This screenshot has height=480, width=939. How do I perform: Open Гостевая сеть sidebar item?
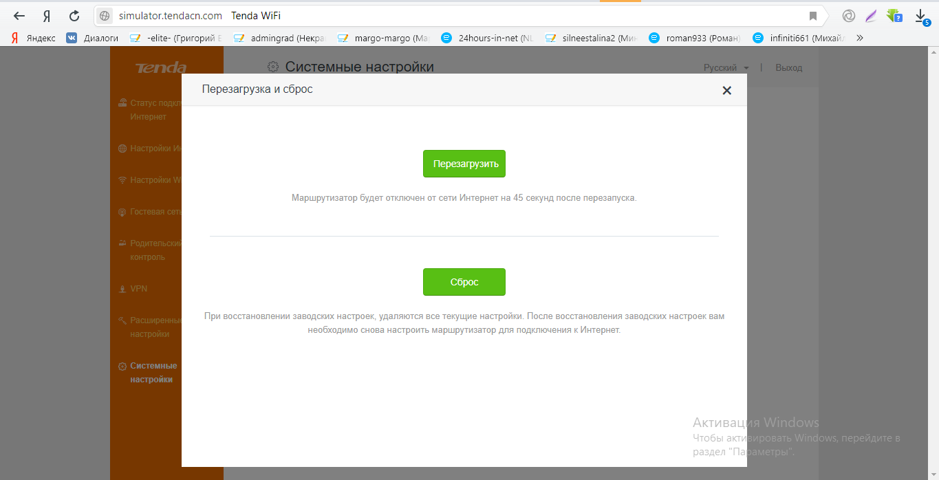coord(149,211)
